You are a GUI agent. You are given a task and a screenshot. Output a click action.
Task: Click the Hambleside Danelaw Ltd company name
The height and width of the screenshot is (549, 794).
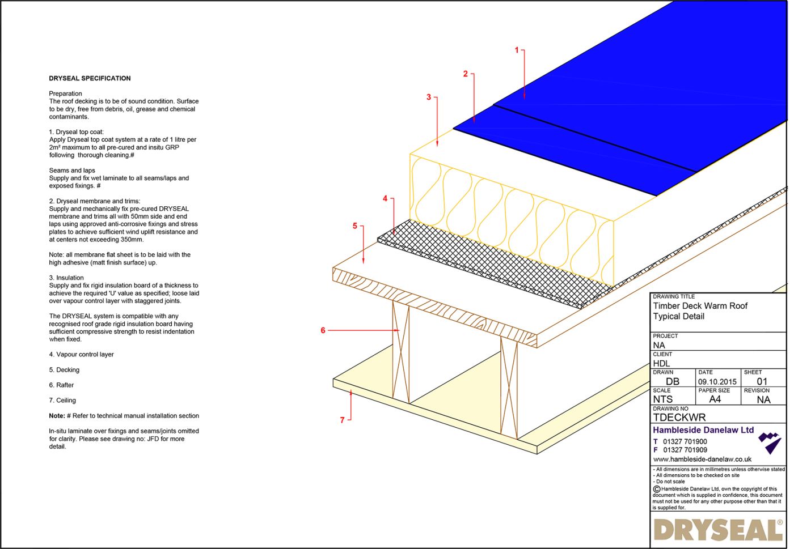(703, 430)
